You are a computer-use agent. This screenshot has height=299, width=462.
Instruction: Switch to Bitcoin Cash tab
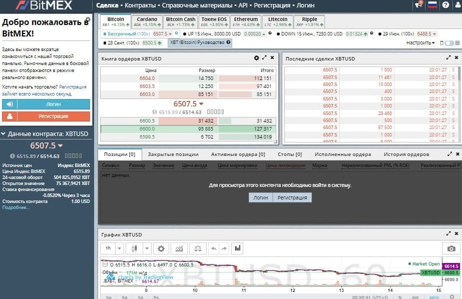[180, 21]
